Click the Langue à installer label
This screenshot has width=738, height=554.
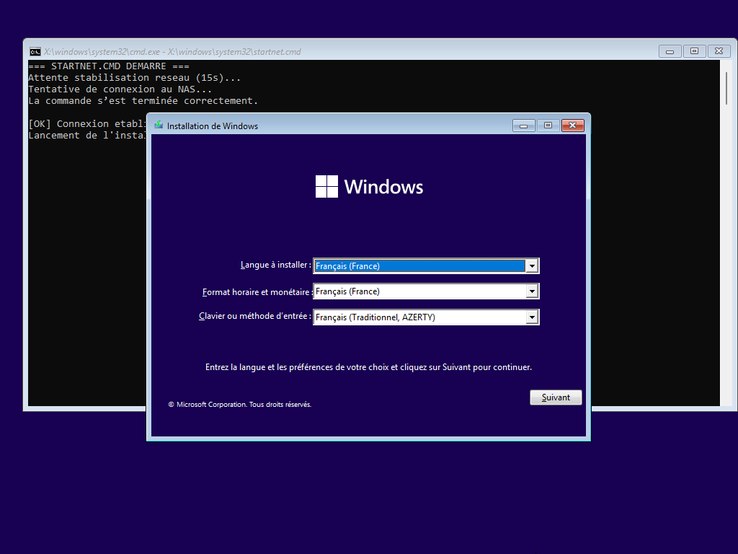pyautogui.click(x=275, y=265)
